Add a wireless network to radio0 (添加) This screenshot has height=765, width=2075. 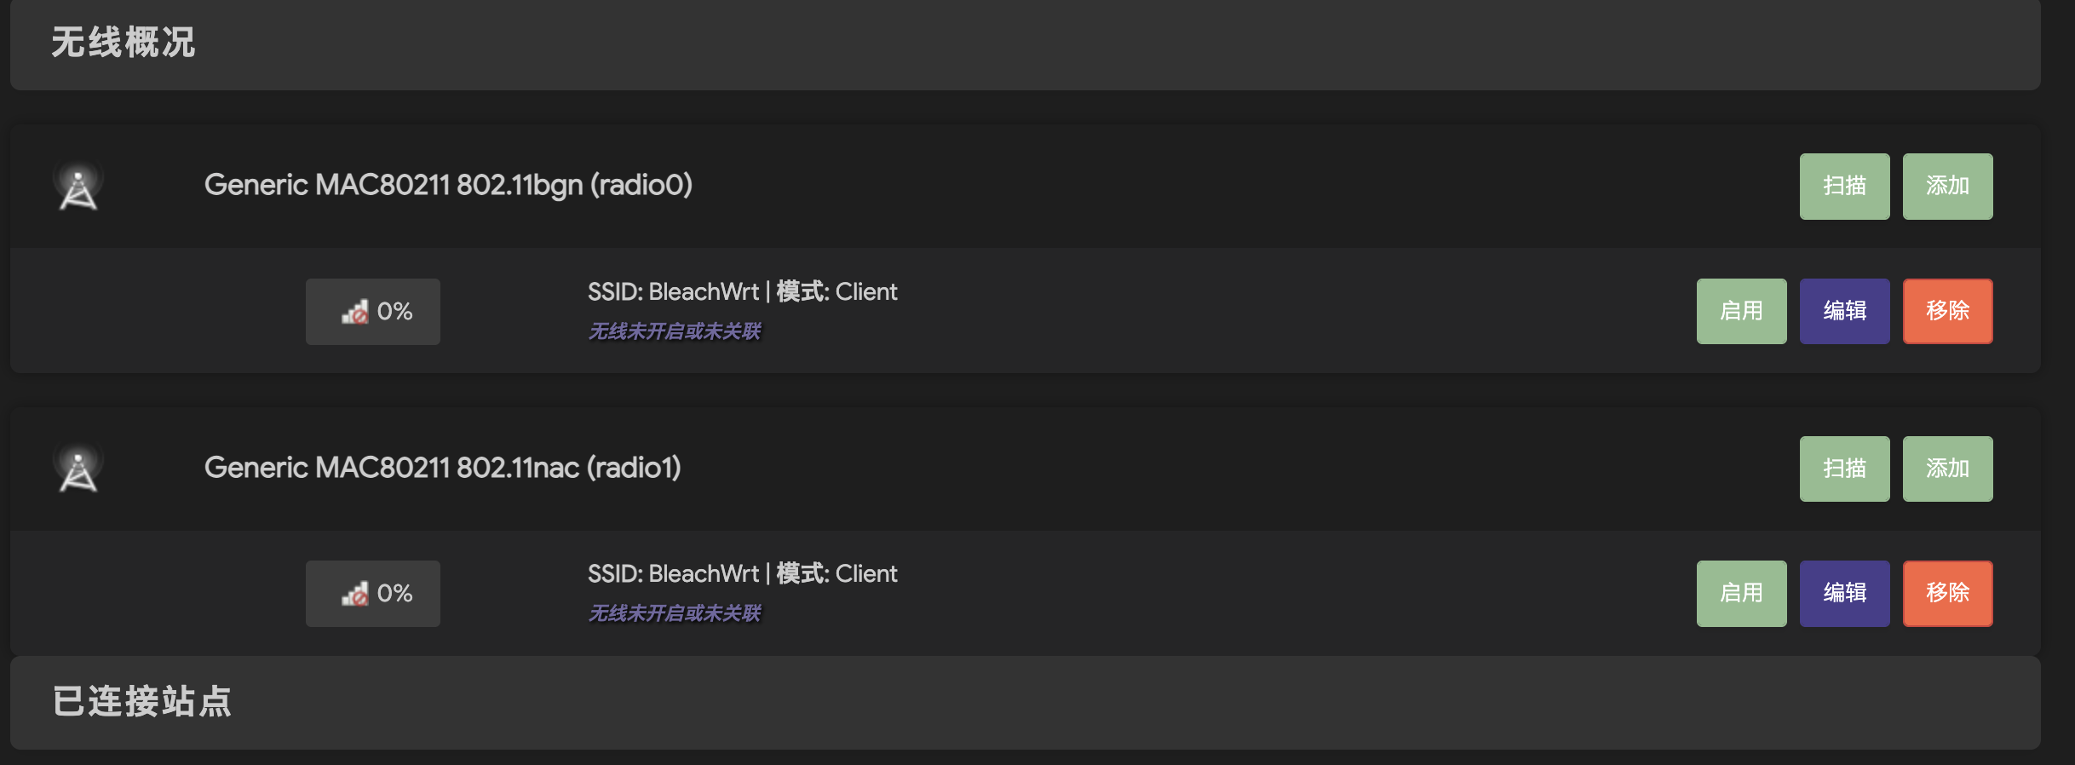[1947, 187]
